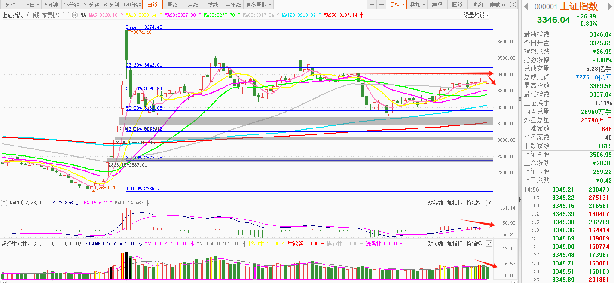This screenshot has height=283, width=614.
Task: Zoom in chart with the plus icon
Action: pyautogui.click(x=372, y=5)
